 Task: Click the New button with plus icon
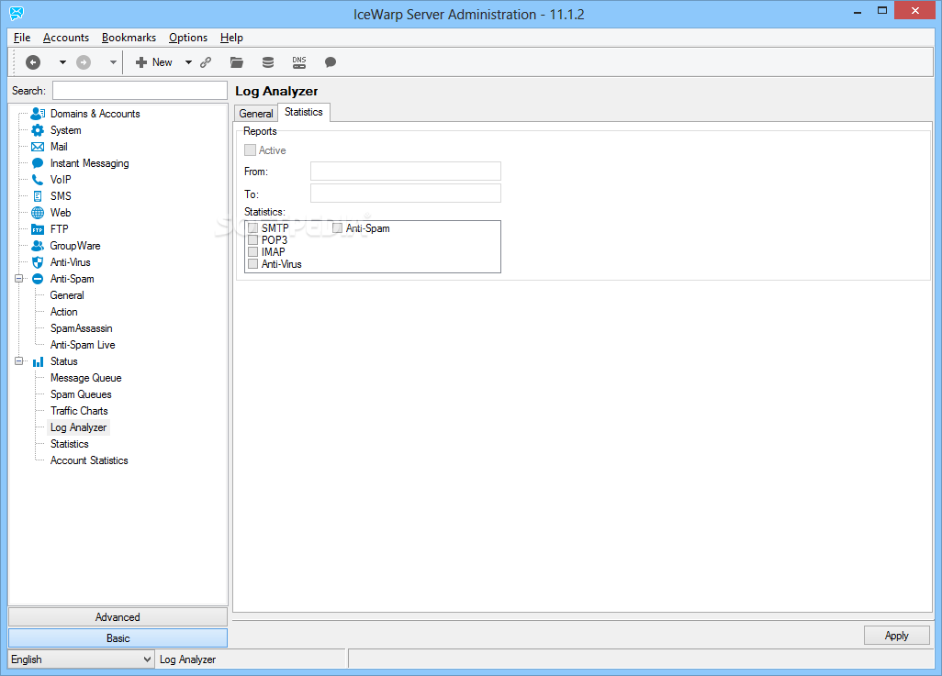[x=154, y=62]
